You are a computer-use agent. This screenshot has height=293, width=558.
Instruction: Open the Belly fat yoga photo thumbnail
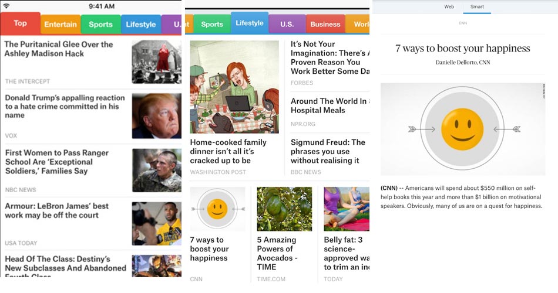(347, 209)
